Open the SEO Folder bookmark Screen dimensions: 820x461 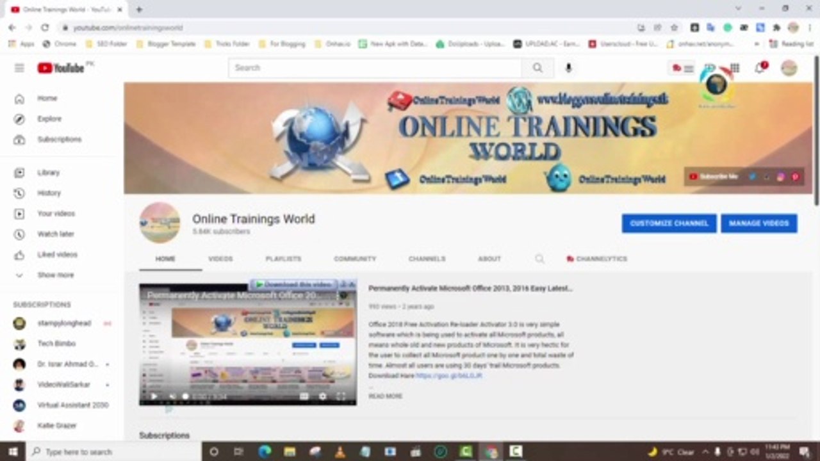tap(108, 44)
